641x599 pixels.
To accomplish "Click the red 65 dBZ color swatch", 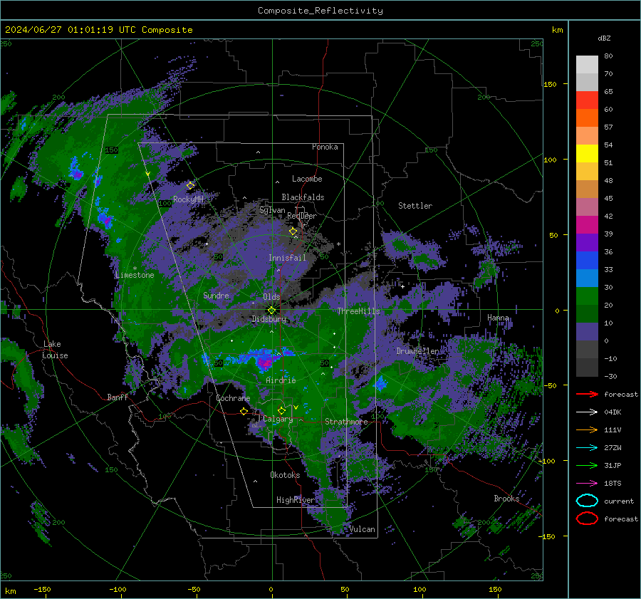I will point(587,100).
